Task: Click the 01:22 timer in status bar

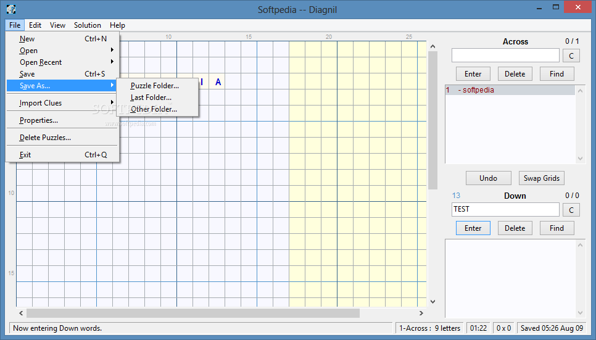Action: point(478,328)
